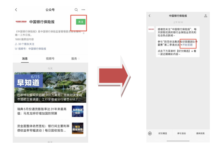Tap the sender avatar in chat message
Image resolution: width=224 pixels, height=152 pixels.
[x=151, y=29]
